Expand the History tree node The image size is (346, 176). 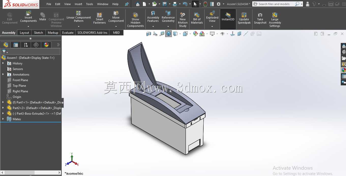[3, 63]
